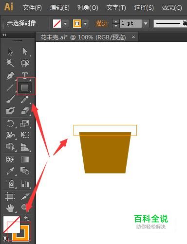Open the 效果(C) menu
The image size is (187, 244).
[x=172, y=8]
